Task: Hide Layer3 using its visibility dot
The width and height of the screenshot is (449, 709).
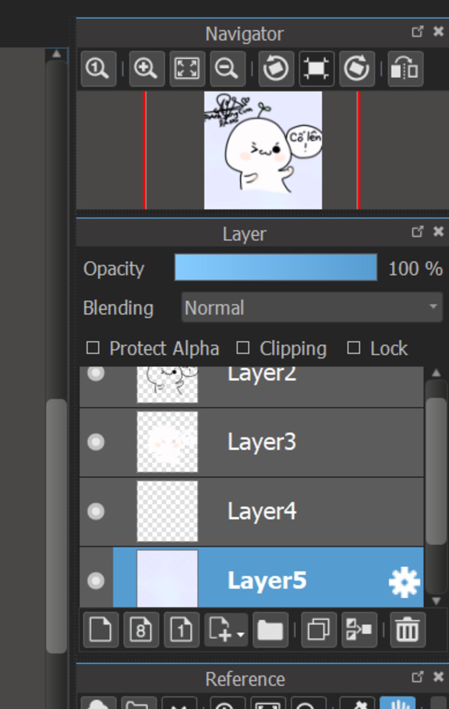Action: (96, 442)
